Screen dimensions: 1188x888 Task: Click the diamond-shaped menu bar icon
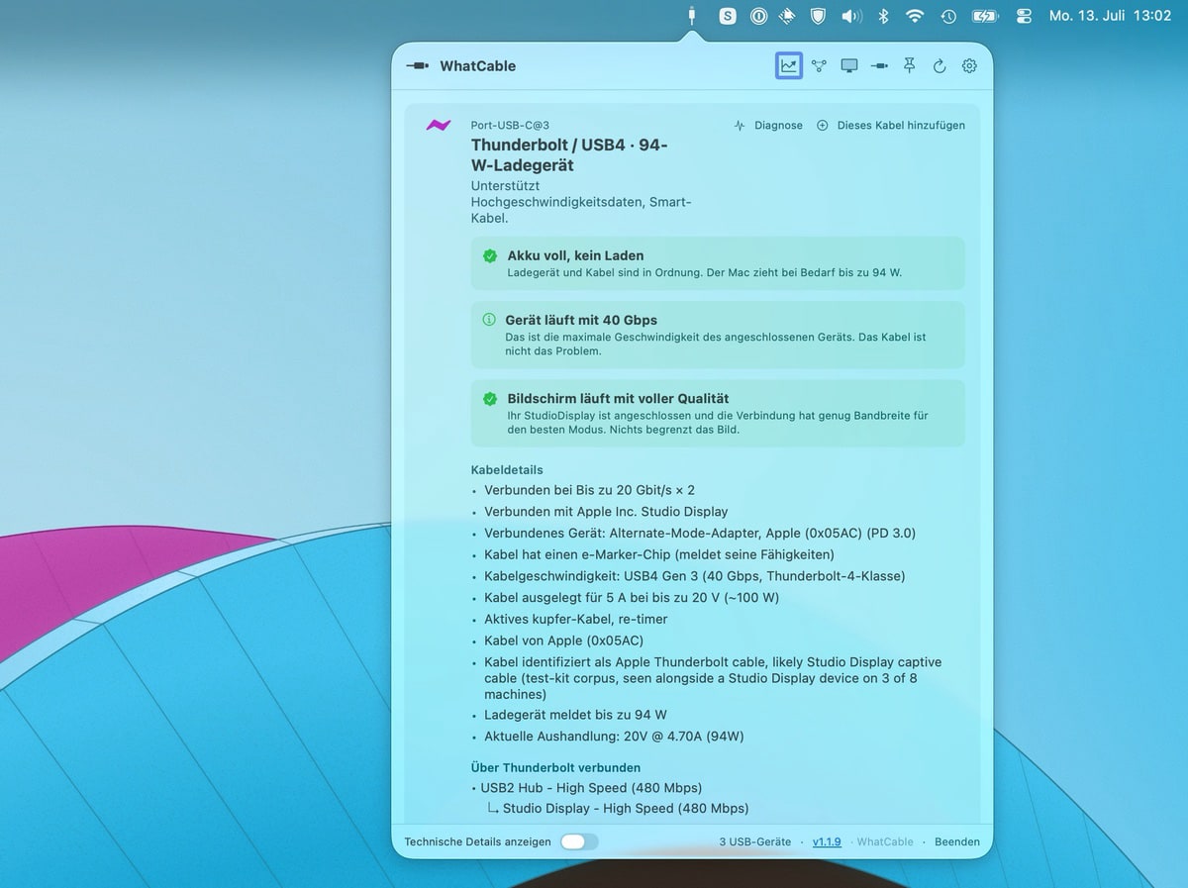[788, 16]
